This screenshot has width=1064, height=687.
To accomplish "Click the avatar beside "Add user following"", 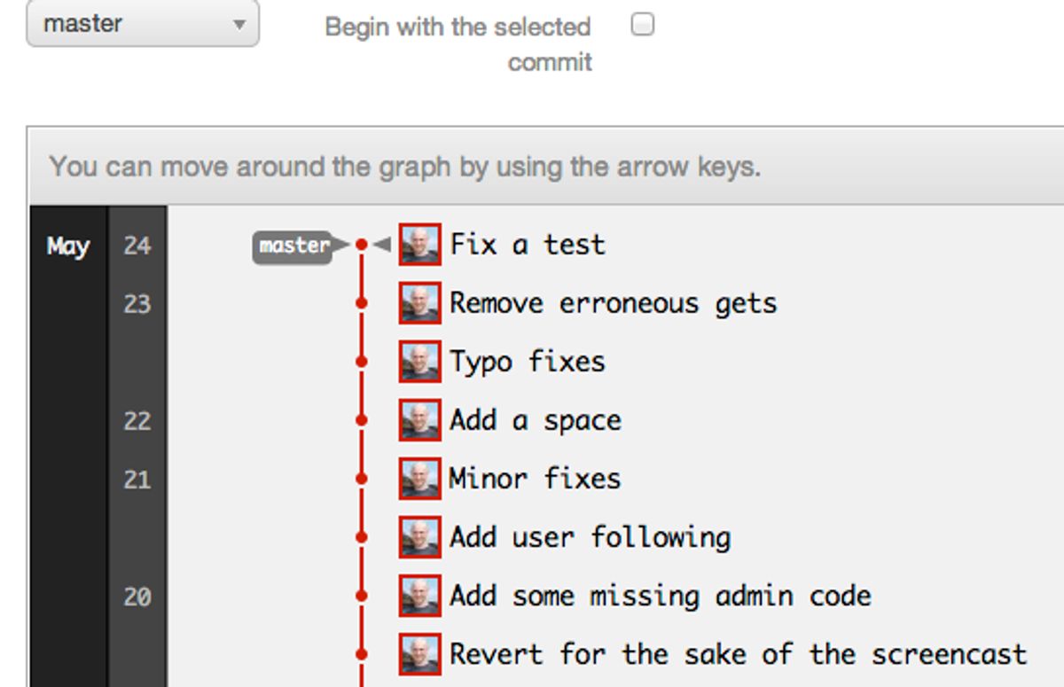I will point(418,536).
